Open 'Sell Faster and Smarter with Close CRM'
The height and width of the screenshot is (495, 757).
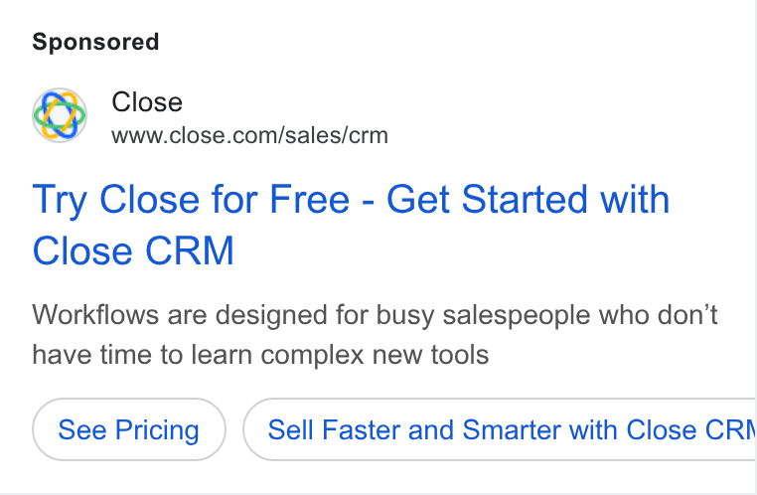pyautogui.click(x=500, y=429)
